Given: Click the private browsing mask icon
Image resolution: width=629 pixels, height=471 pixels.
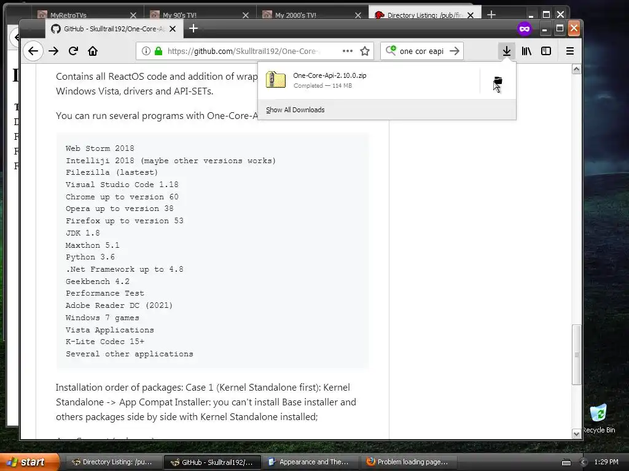Looking at the screenshot, I should point(525,28).
